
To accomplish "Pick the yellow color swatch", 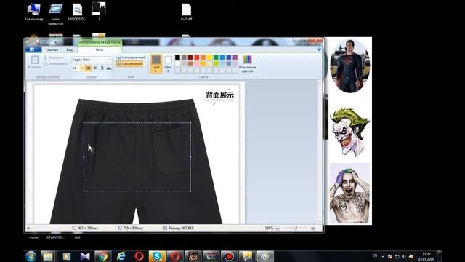I will [209, 57].
